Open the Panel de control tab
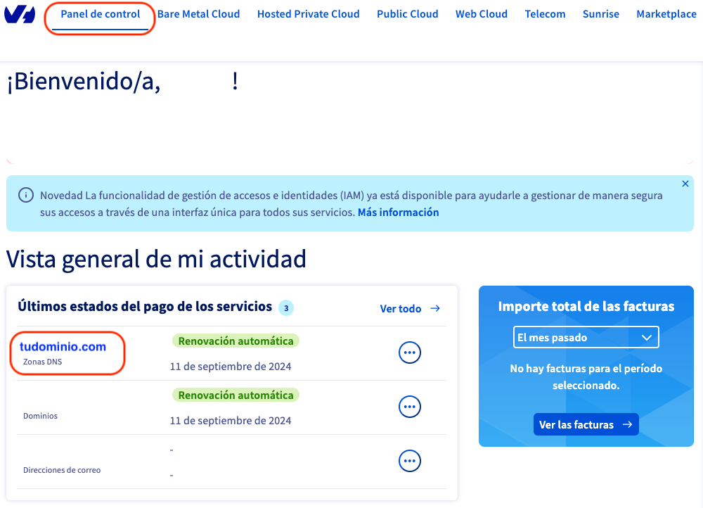 [x=101, y=14]
